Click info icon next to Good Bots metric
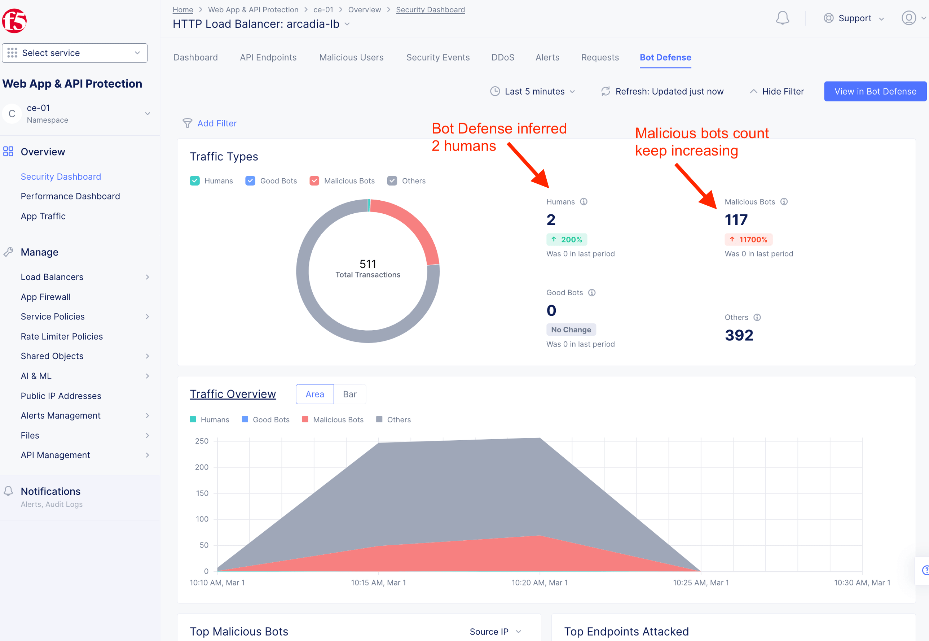 pyautogui.click(x=591, y=292)
